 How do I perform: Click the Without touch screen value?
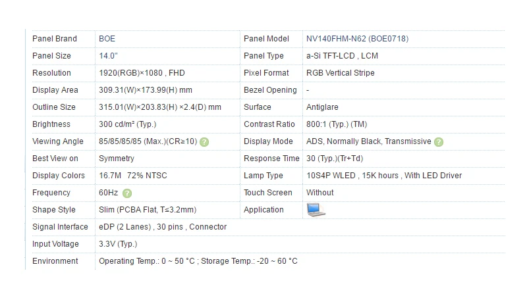319,193
